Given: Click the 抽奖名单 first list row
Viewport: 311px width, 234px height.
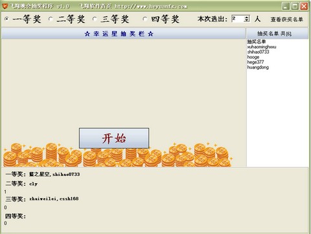Looking at the screenshot, I should click(257, 41).
